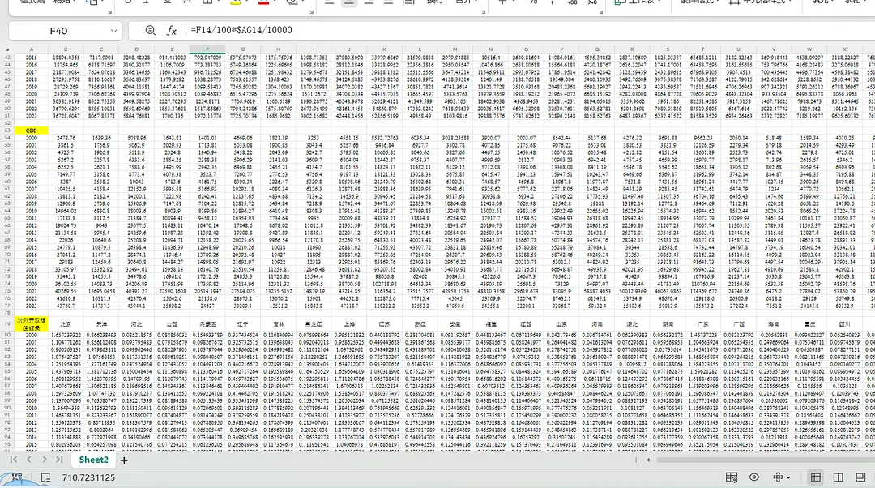The image size is (875, 488).
Task: Click the 江苏 province header cell
Action: click(x=385, y=323)
